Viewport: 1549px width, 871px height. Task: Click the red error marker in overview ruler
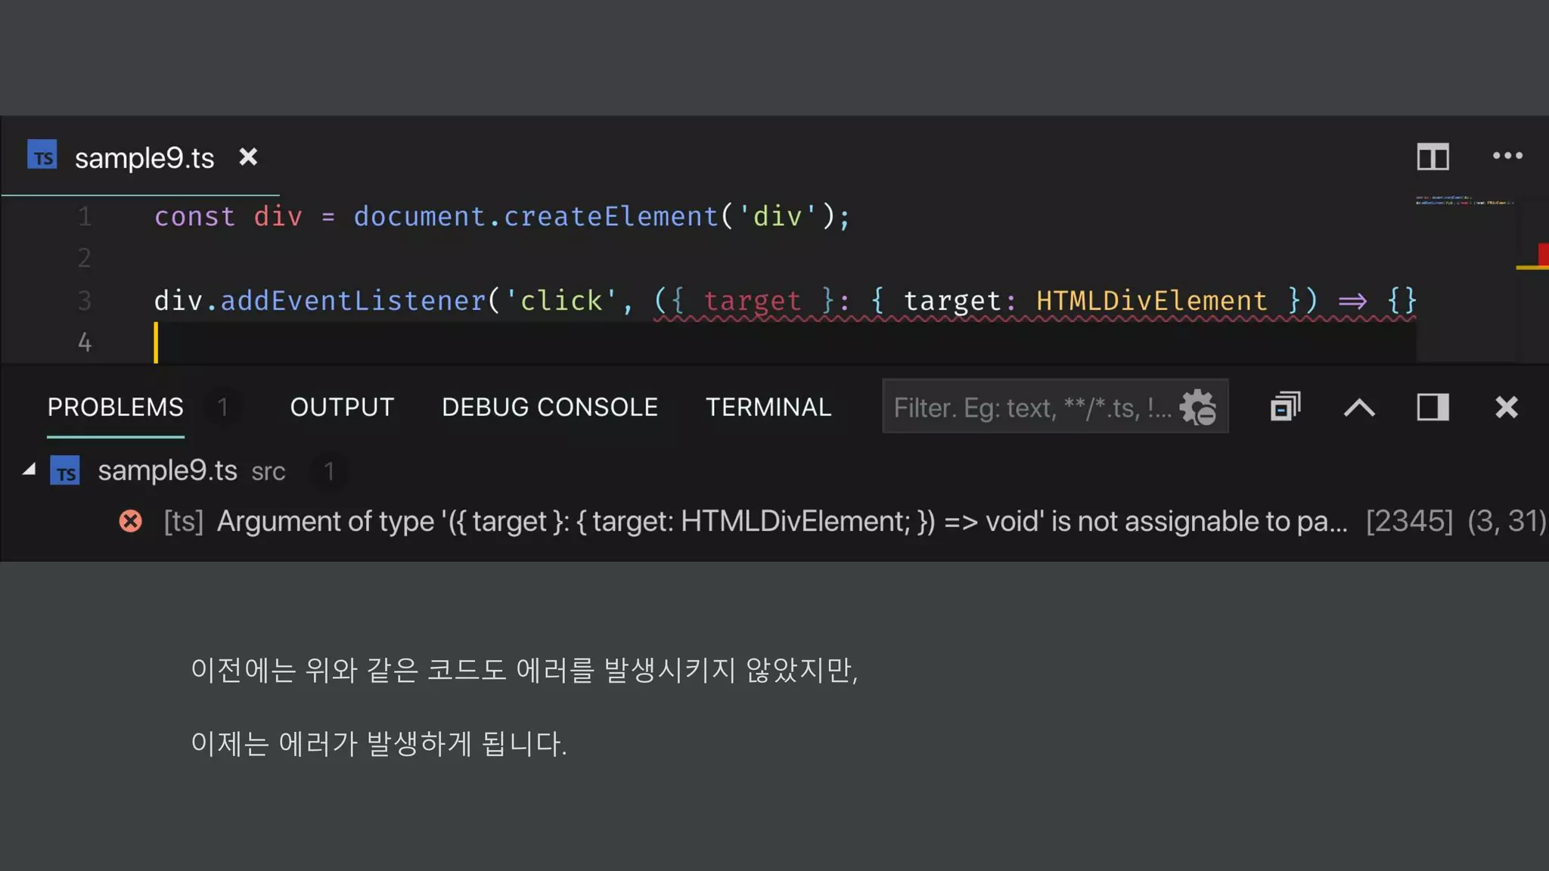tap(1543, 254)
